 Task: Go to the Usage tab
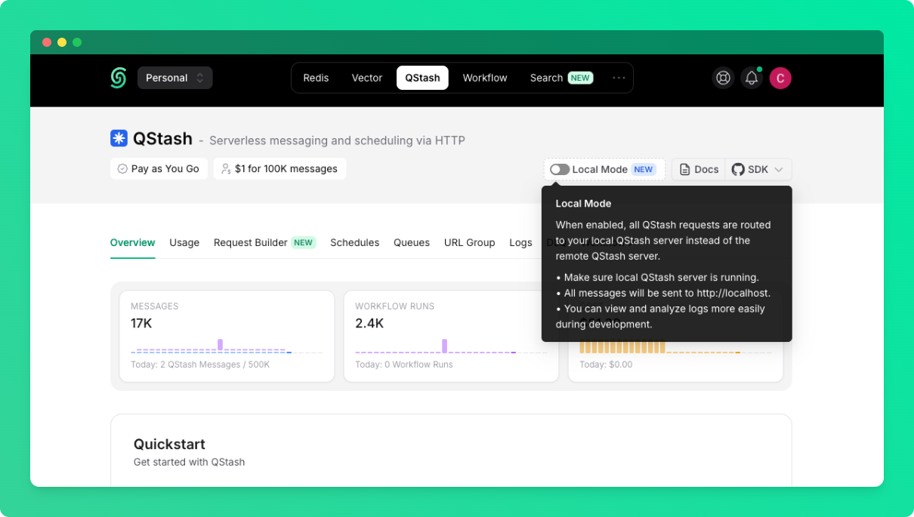184,242
